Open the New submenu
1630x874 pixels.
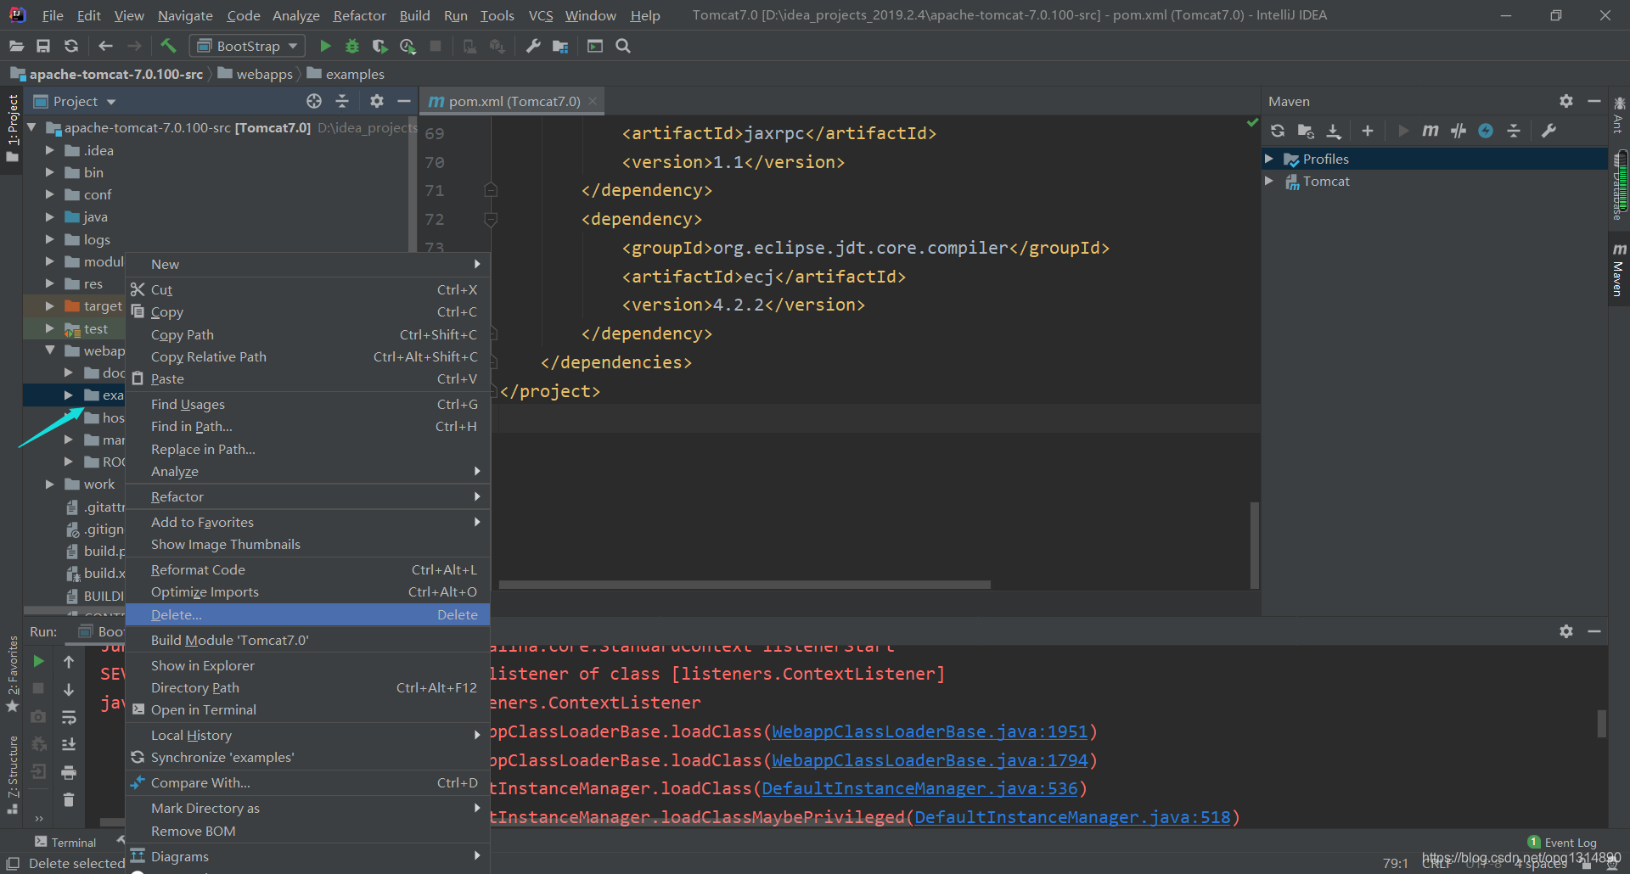(x=307, y=264)
